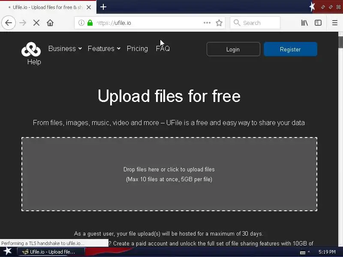The height and width of the screenshot is (257, 343).
Task: Open the Help link under the logo
Action: pos(34,62)
